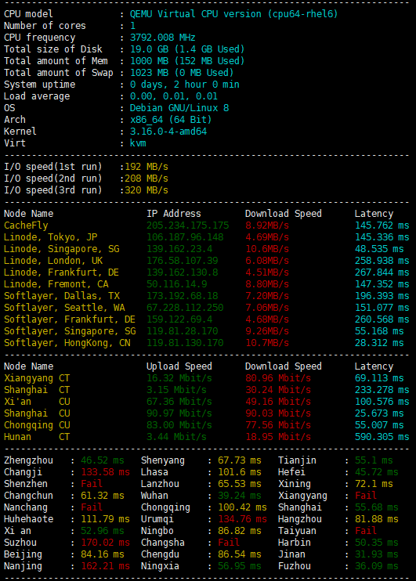Screen dimensions: 416x581
Task: Click the Linode Tokyo download speed 4.69MB/s
Action: click(267, 237)
